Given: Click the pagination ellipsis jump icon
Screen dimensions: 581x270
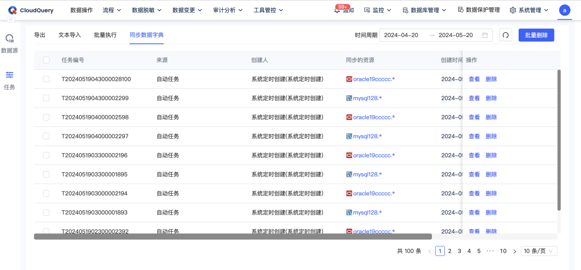Looking at the screenshot, I should 490,251.
